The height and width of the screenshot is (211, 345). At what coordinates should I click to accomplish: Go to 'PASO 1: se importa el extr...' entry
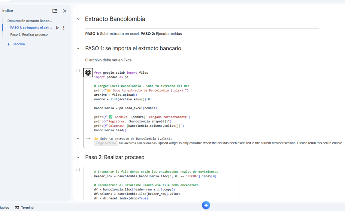31,27
